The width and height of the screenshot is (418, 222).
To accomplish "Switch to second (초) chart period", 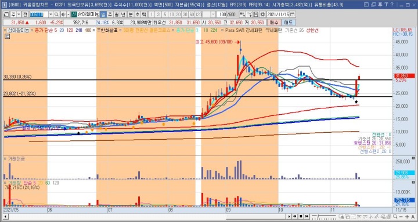I will [x=137, y=14].
